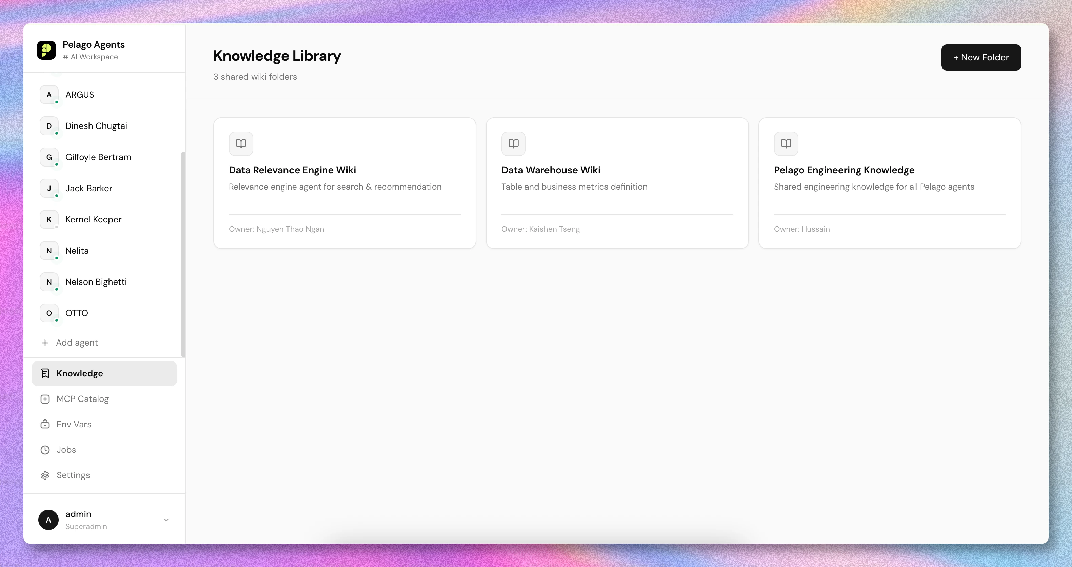Screen dimensions: 1072x567
Task: Select the Jack Barker agent name
Action: 88,189
